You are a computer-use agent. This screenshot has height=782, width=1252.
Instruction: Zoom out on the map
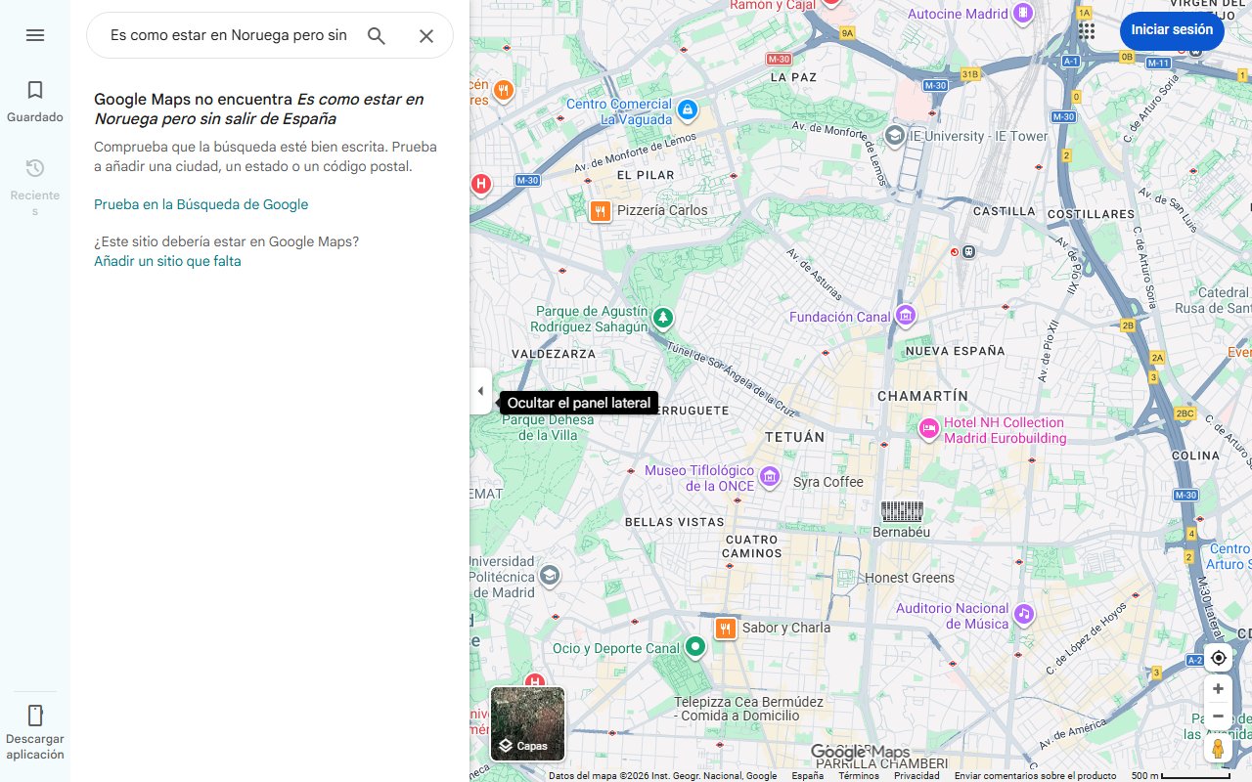pos(1218,717)
